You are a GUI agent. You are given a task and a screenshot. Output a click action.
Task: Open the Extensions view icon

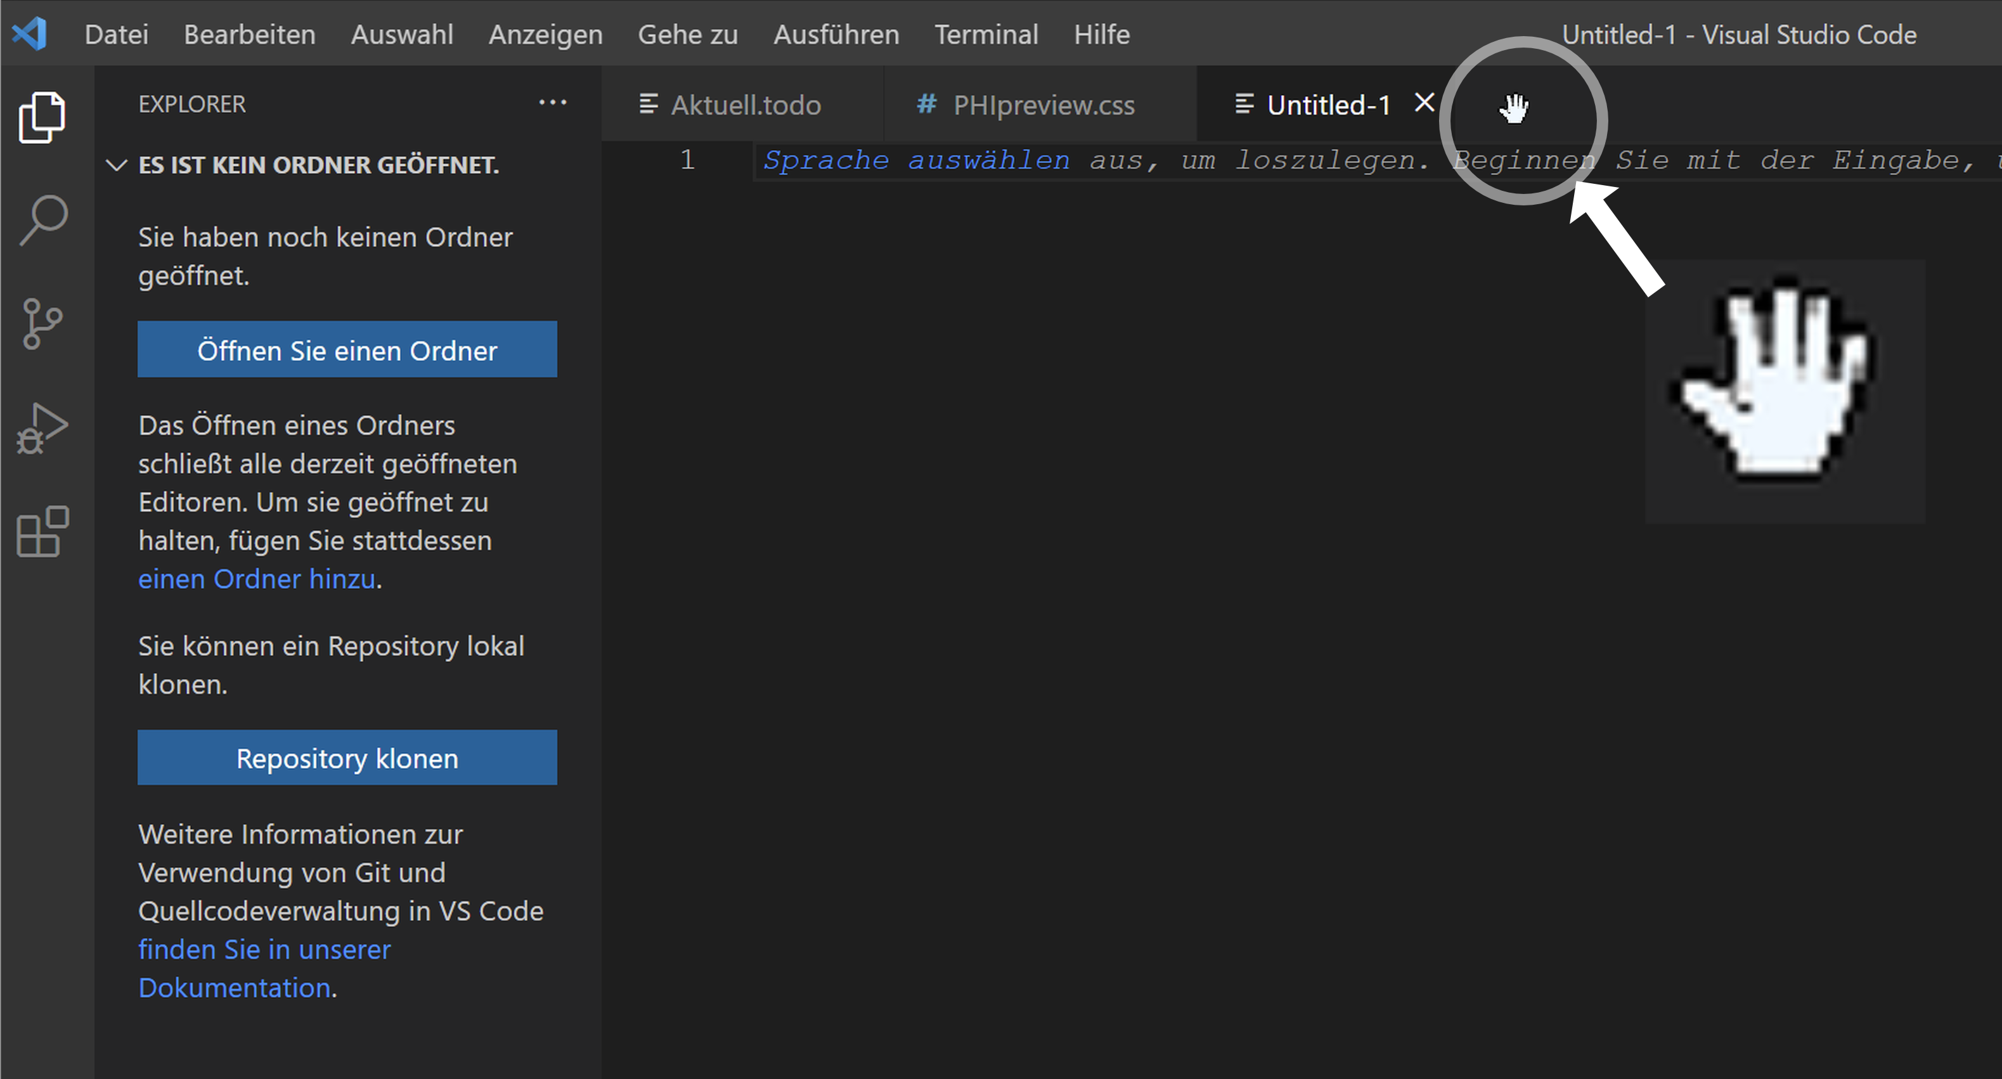coord(42,532)
